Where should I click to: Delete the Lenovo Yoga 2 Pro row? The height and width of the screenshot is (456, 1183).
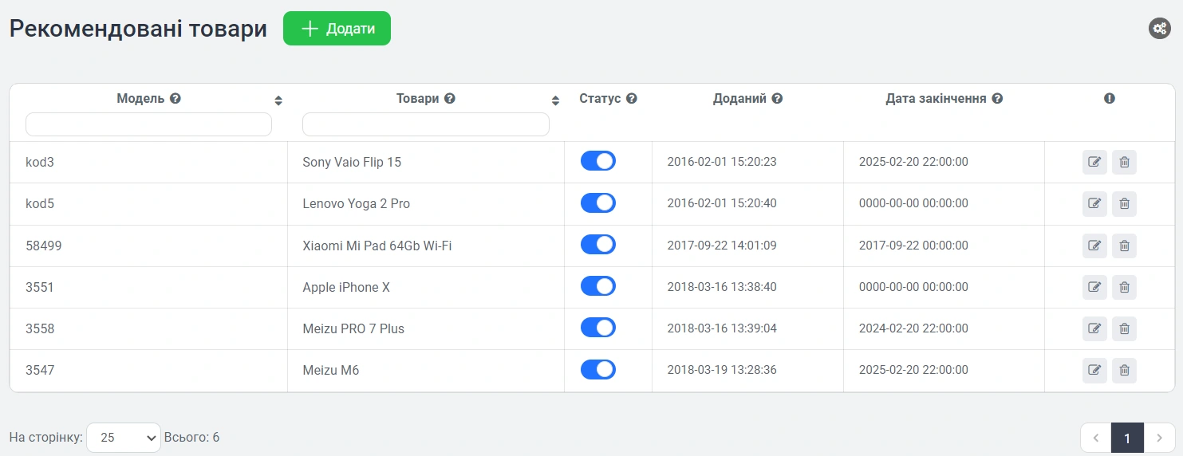pyautogui.click(x=1124, y=204)
